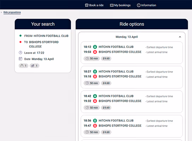Click the breadcrumb chevron before Ride propositions
The height and width of the screenshot is (141, 192).
pyautogui.click(x=1, y=12)
